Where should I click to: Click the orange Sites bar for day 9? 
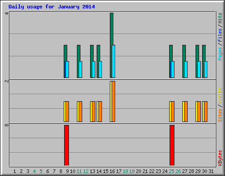tap(67, 111)
